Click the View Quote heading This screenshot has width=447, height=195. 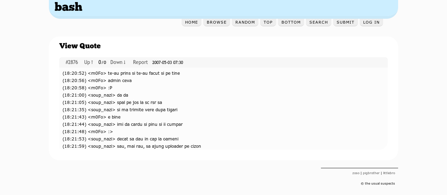coord(80,46)
